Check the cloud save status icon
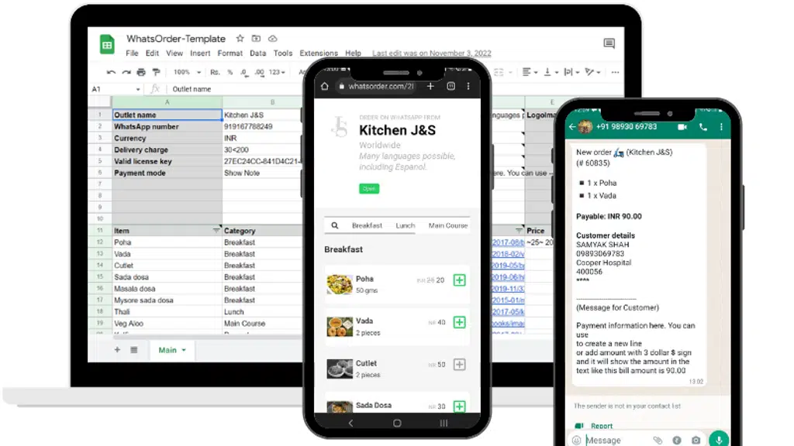The height and width of the screenshot is (446, 794). tap(272, 39)
